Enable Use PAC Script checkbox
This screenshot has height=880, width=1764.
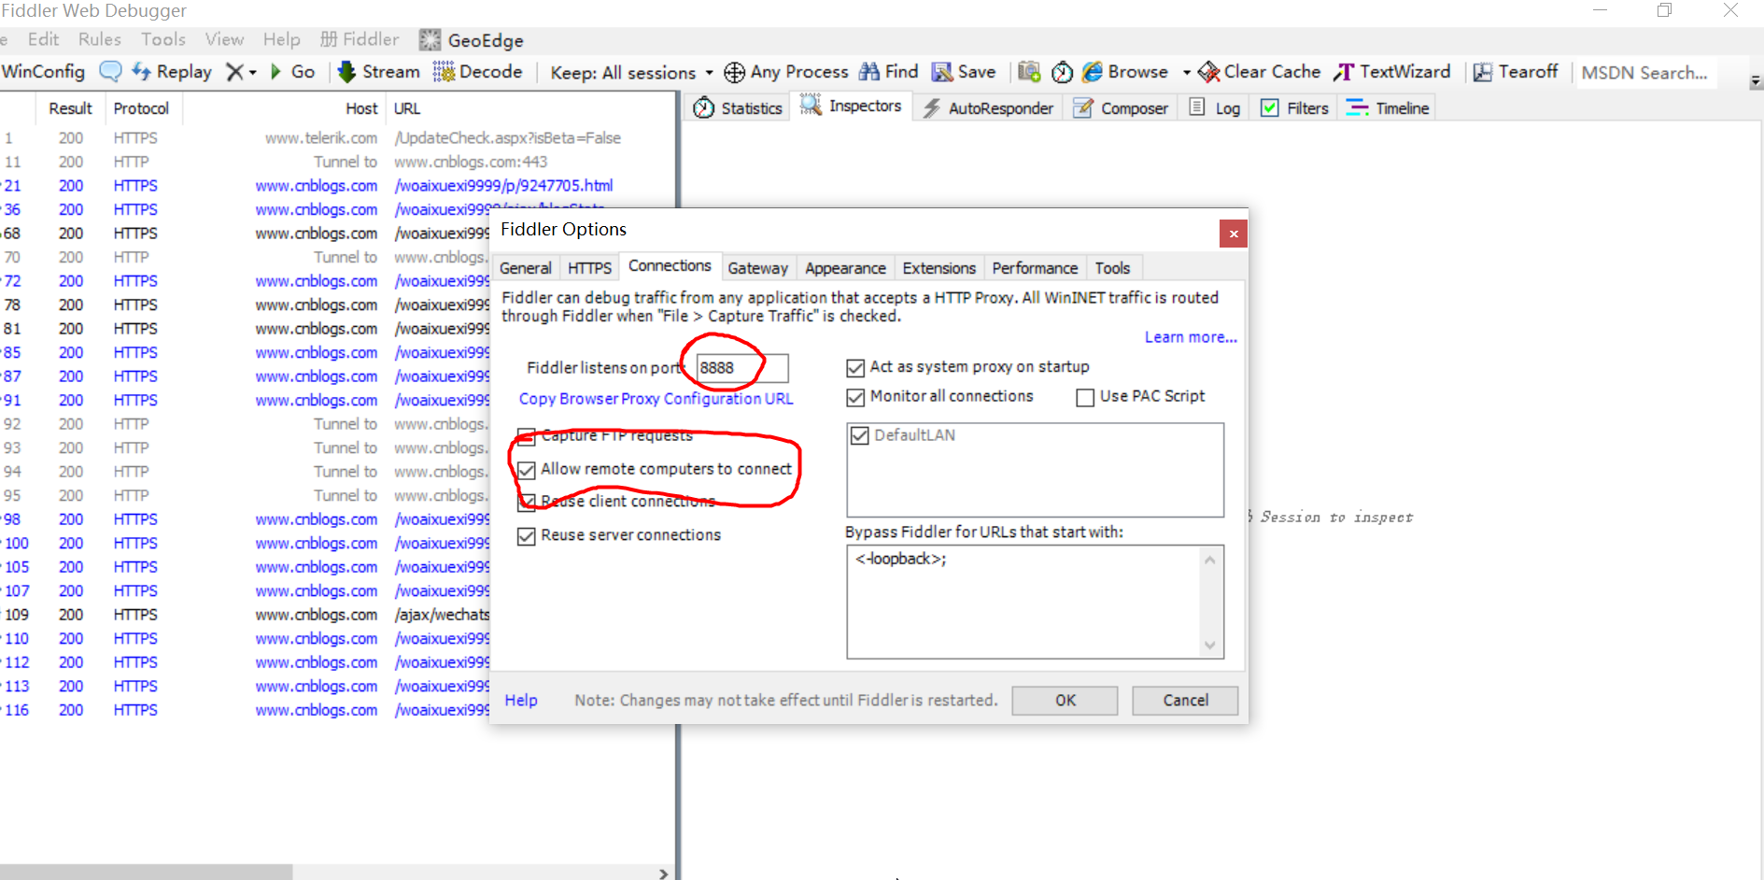(1085, 398)
